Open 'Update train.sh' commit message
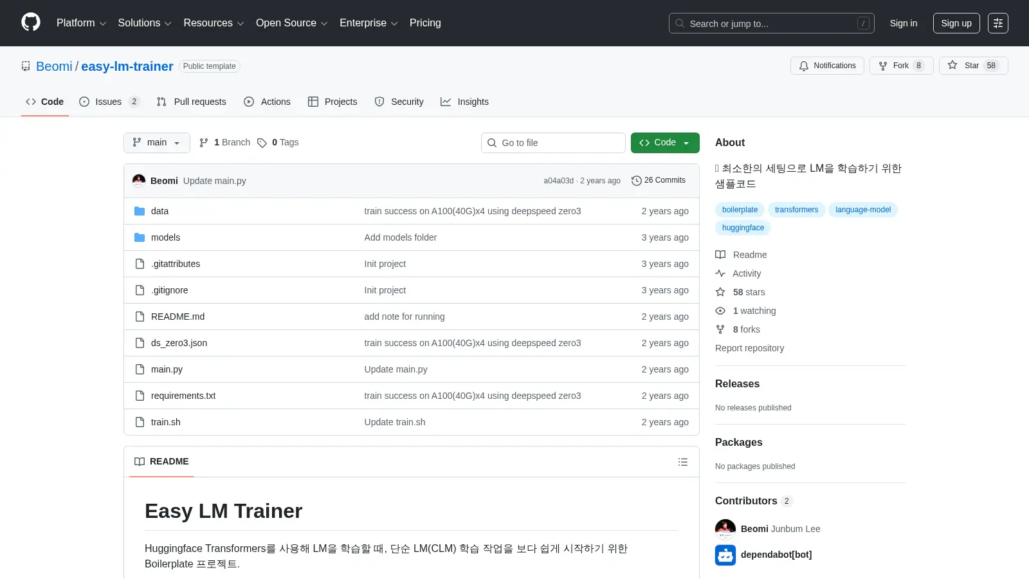Image resolution: width=1029 pixels, height=579 pixels. coord(395,422)
